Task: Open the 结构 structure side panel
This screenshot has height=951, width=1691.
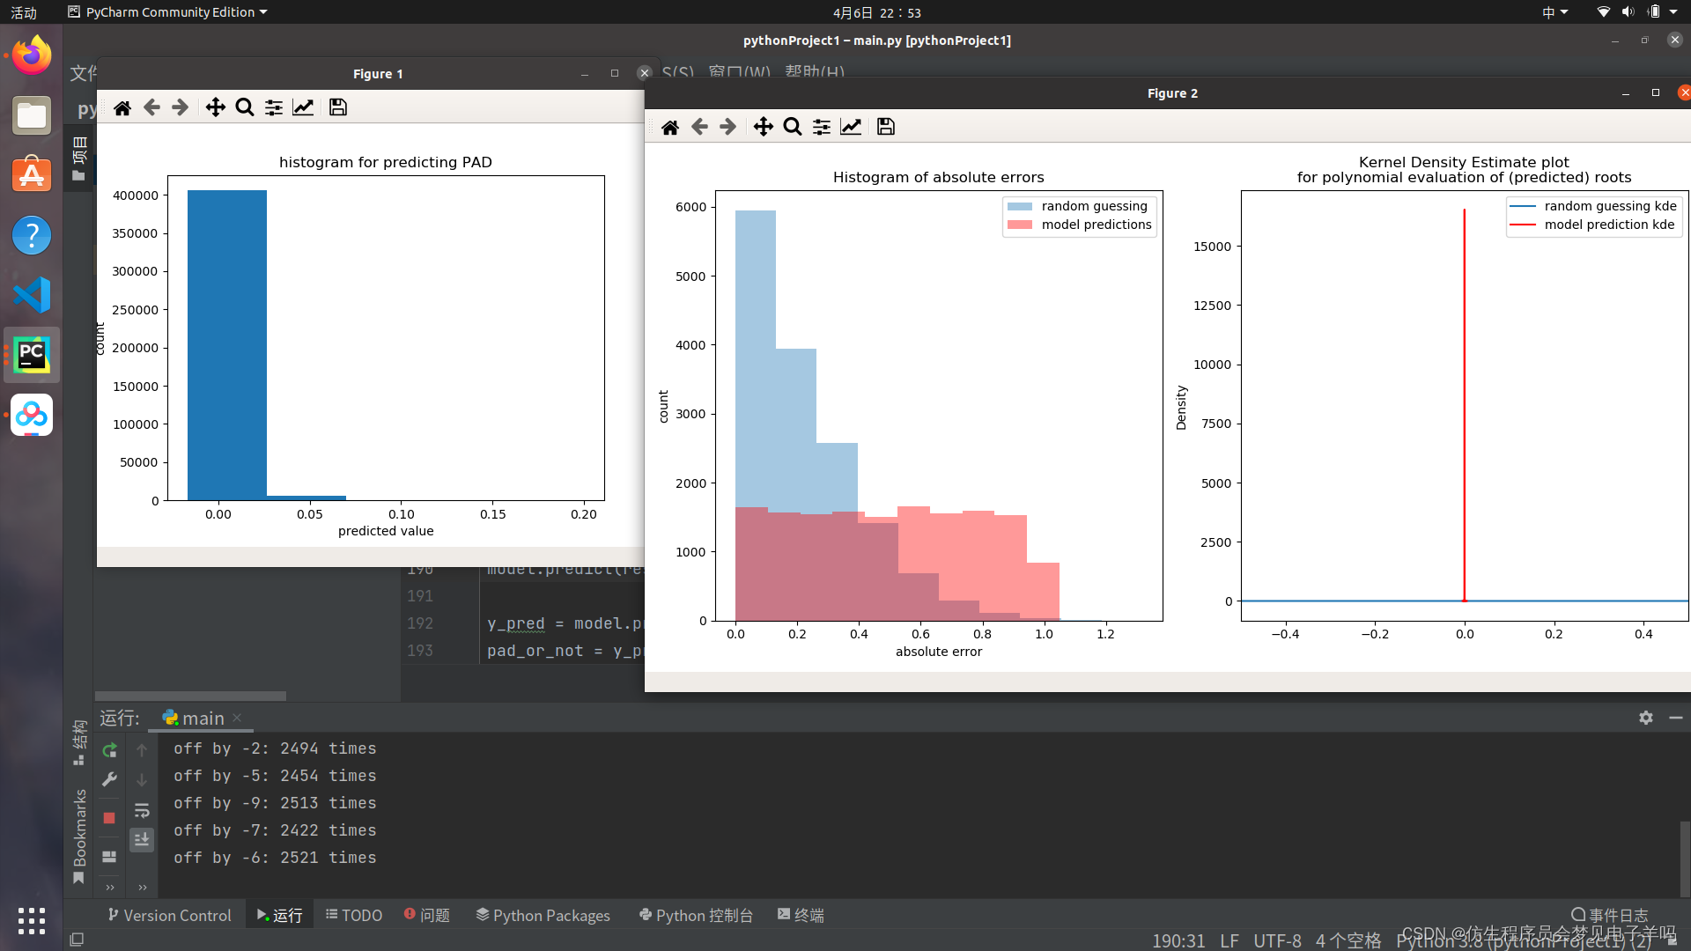Action: [x=79, y=742]
